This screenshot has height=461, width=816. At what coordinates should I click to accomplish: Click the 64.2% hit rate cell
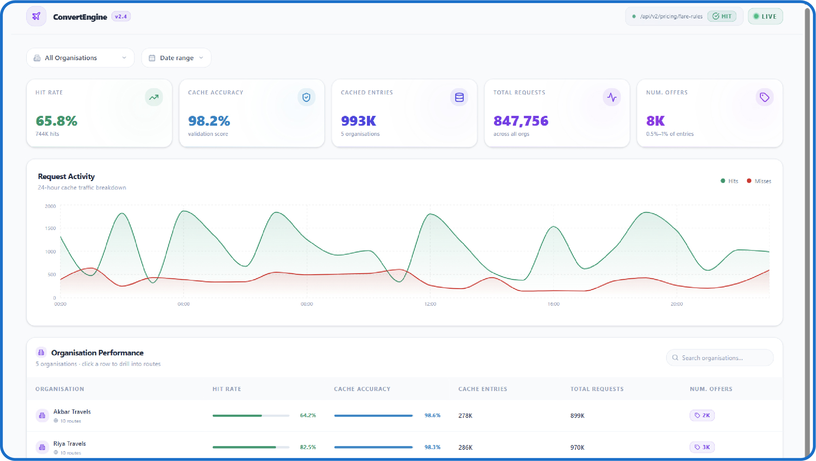pyautogui.click(x=308, y=415)
